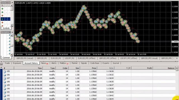Open the USDJPY,M5 (offline) chart tab
This screenshot has height=100, width=179.
129,58
